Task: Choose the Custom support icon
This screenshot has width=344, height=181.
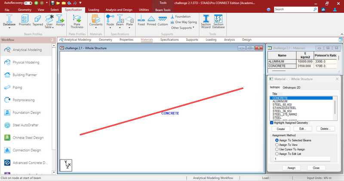Action: click(x=163, y=20)
